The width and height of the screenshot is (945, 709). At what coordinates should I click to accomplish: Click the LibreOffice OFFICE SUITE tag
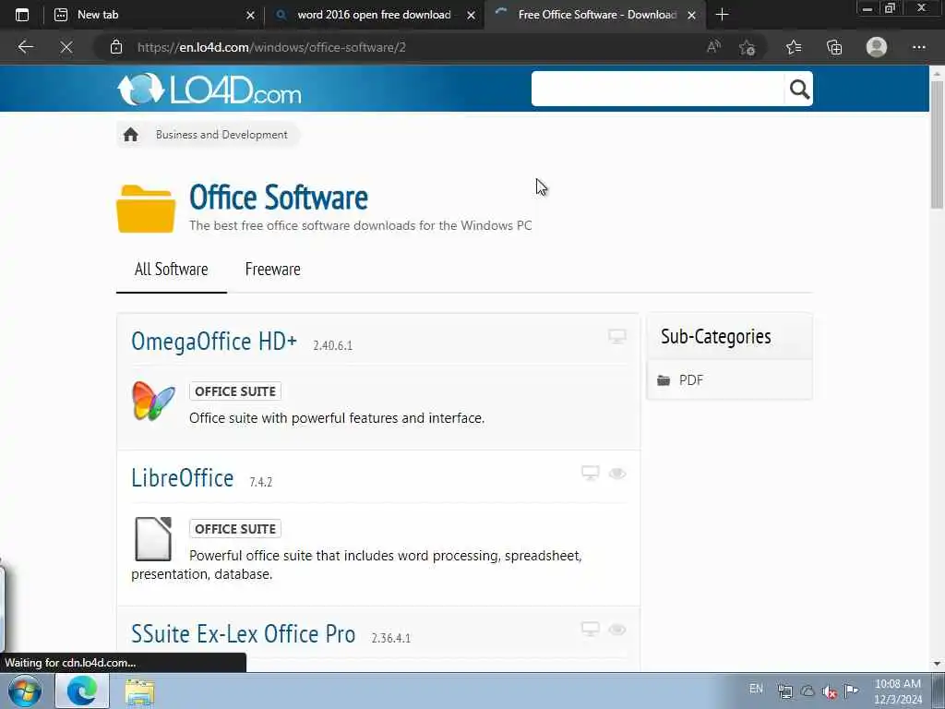coord(235,529)
